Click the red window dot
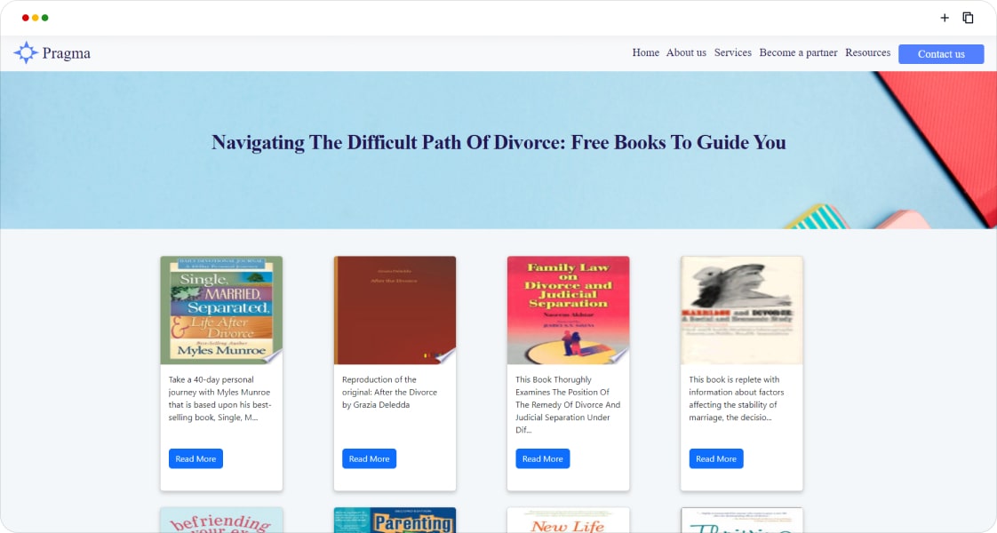 26,18
